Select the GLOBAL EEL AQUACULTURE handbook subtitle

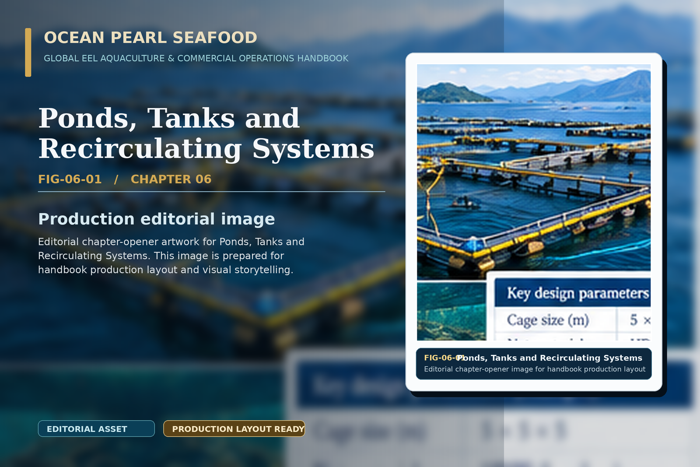[196, 58]
